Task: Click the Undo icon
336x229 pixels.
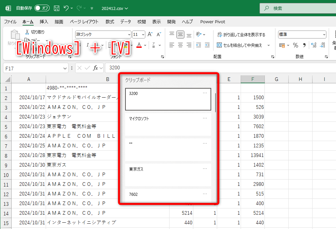Action: 66,8
